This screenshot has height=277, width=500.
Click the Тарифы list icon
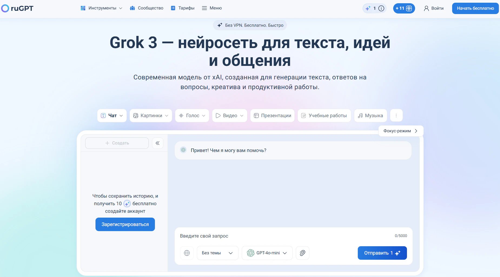(x=173, y=8)
